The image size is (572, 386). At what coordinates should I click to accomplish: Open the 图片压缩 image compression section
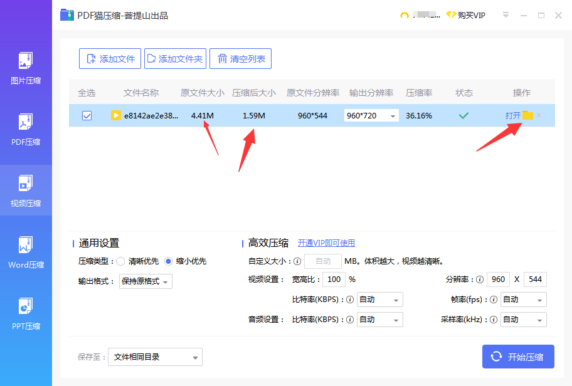point(26,68)
